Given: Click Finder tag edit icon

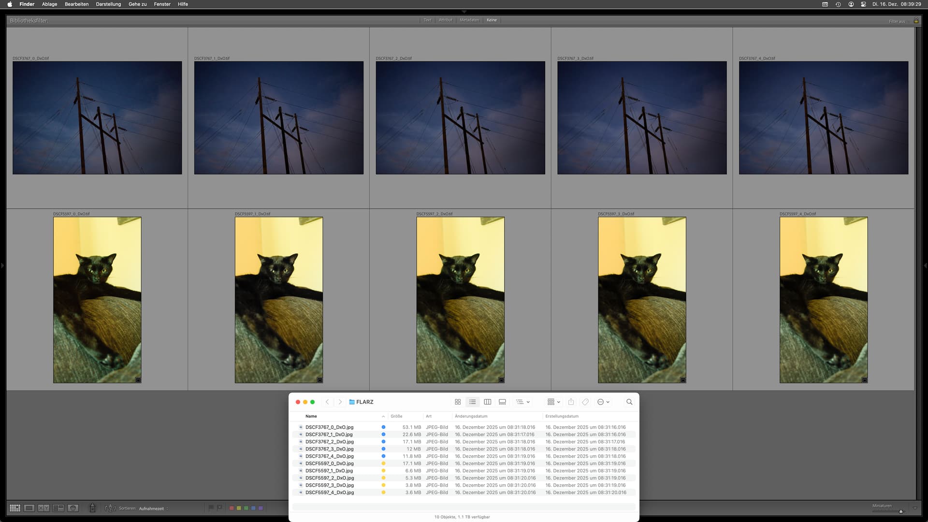Looking at the screenshot, I should (x=585, y=402).
